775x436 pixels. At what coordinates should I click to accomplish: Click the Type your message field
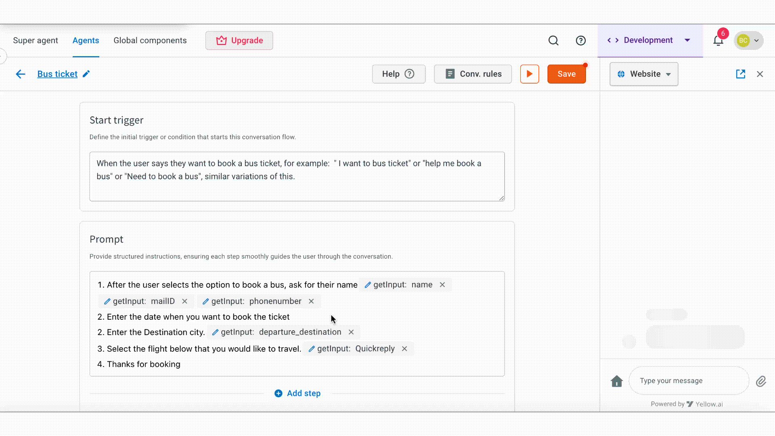(x=688, y=381)
